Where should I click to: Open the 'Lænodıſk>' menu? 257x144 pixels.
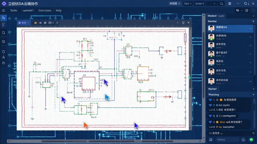[28, 10]
